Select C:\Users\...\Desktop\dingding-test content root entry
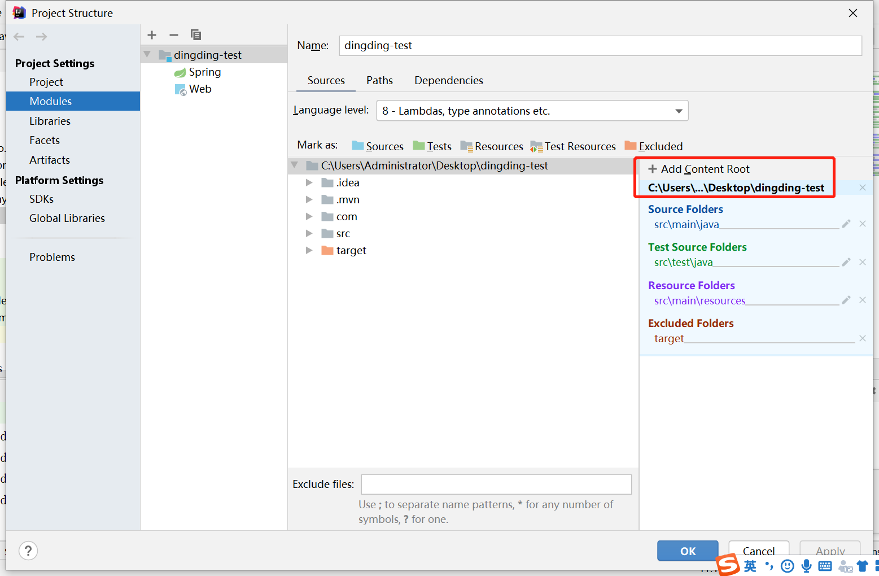The width and height of the screenshot is (879, 576). 736,187
